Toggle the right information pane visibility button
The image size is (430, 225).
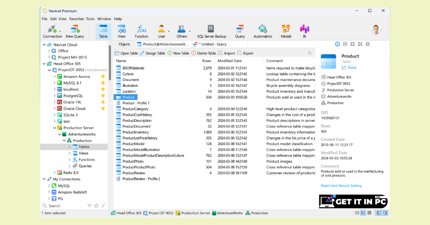click(x=385, y=213)
